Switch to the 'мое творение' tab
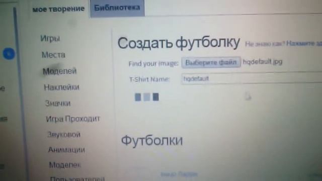This screenshot has width=322, height=181. pyautogui.click(x=58, y=9)
